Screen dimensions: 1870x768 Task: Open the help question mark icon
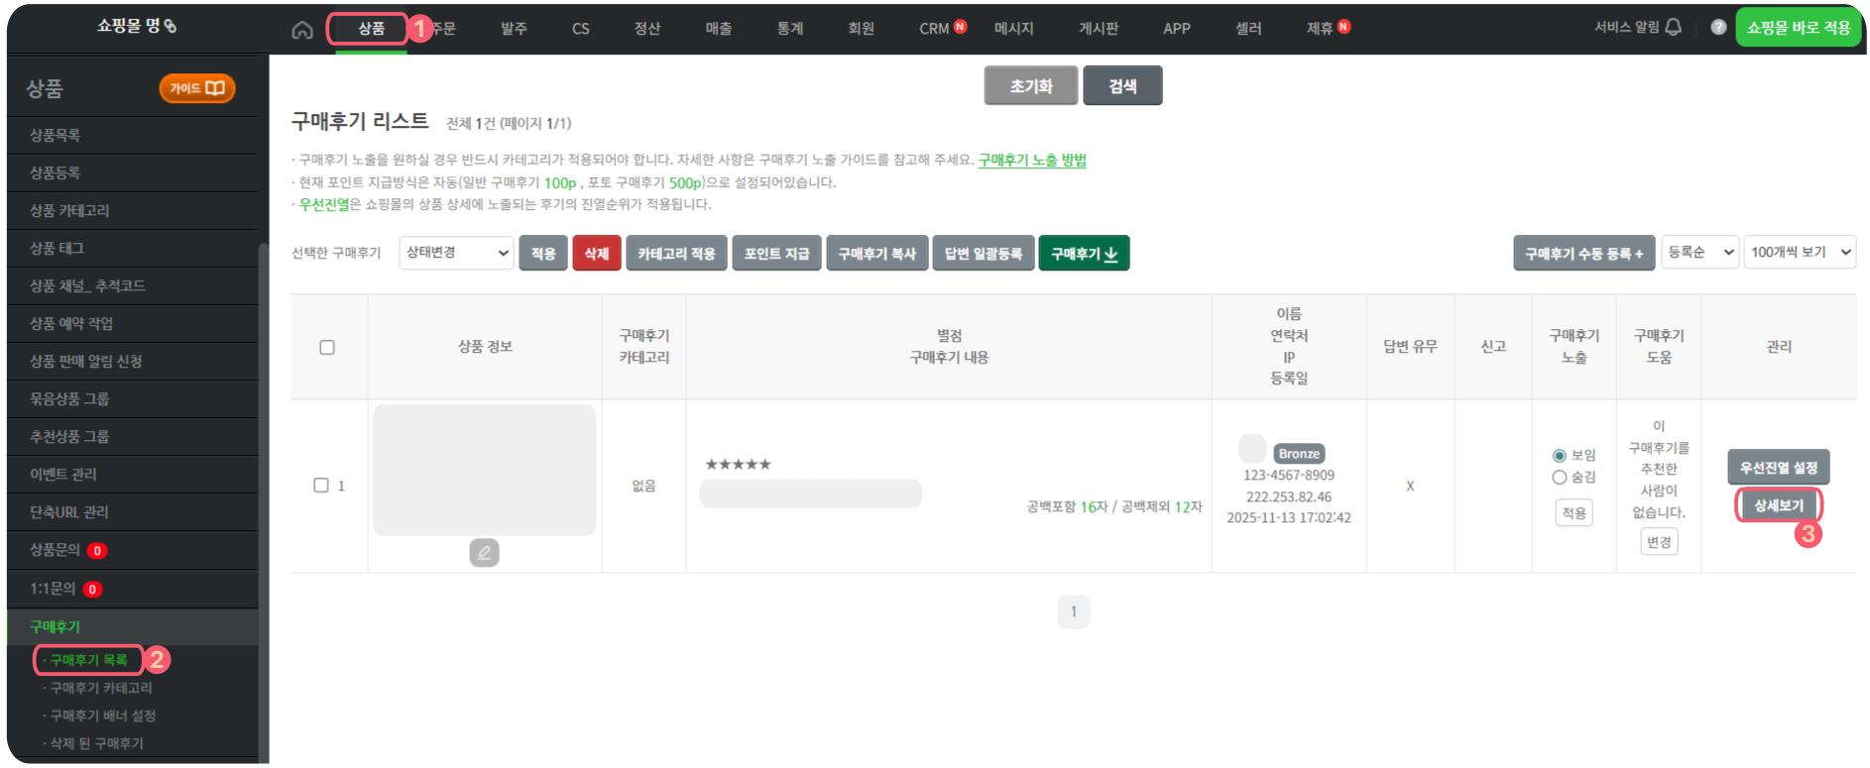coord(1718,28)
